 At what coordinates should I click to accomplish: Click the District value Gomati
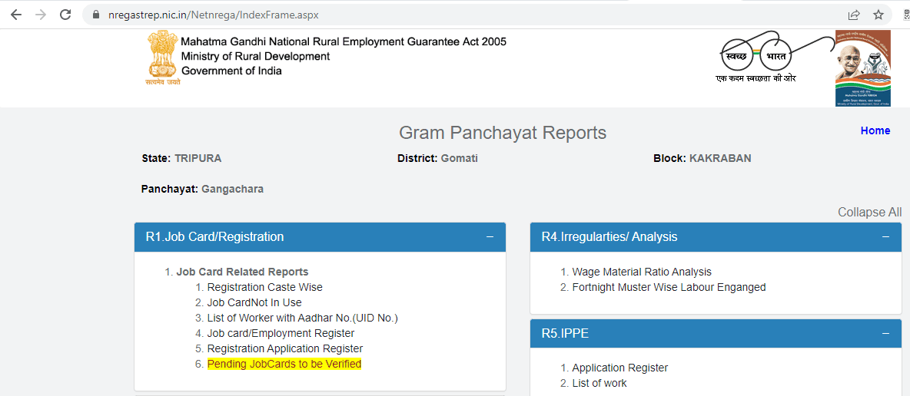459,158
